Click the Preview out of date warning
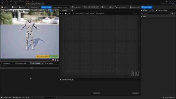The image size is (176, 99). tap(43, 56)
